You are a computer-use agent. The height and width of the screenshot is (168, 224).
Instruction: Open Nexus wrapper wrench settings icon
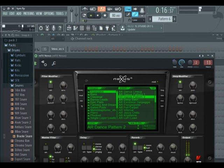click(54, 63)
